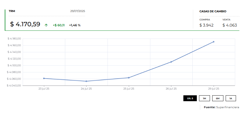
Task: Click the TRM value $ 4.170,59
Action: [x=25, y=24]
